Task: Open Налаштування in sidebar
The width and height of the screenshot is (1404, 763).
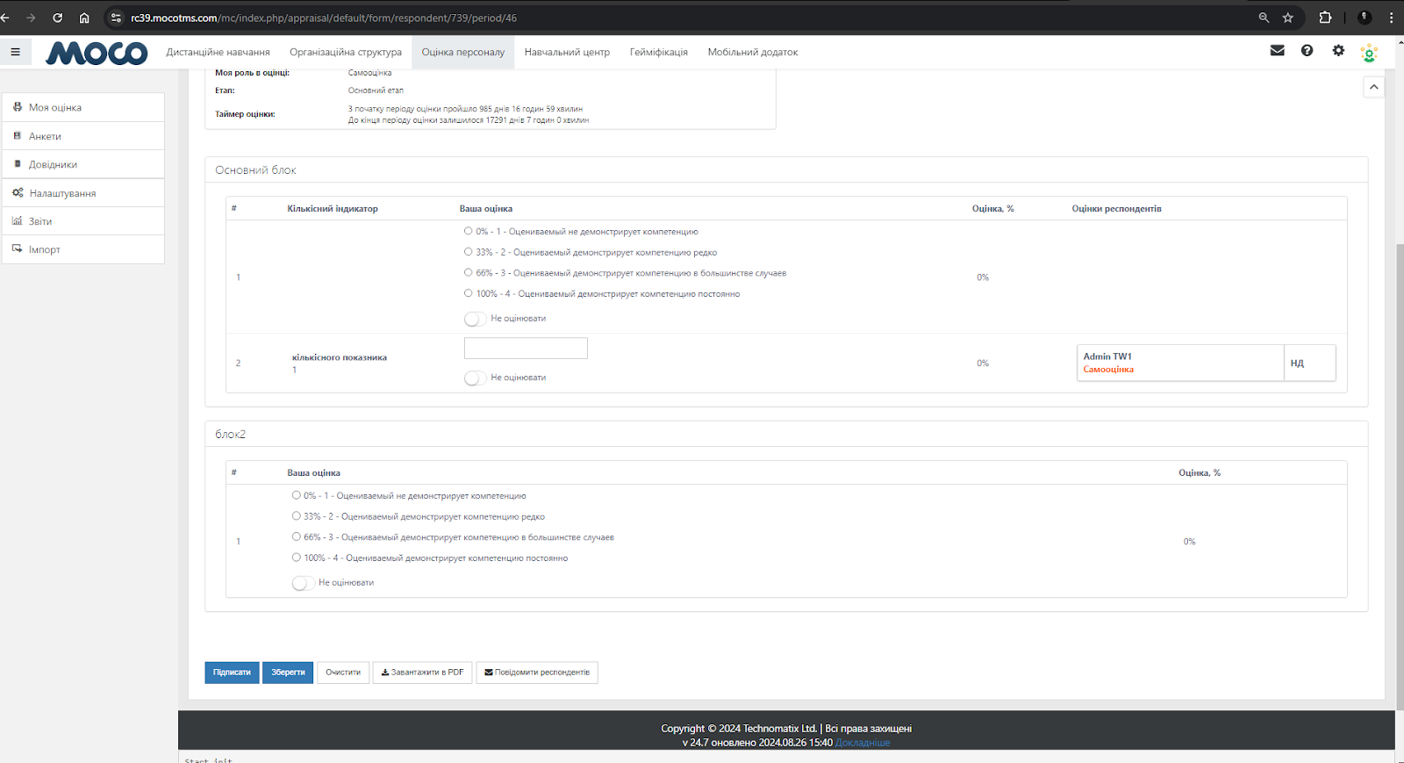Action: coord(83,193)
